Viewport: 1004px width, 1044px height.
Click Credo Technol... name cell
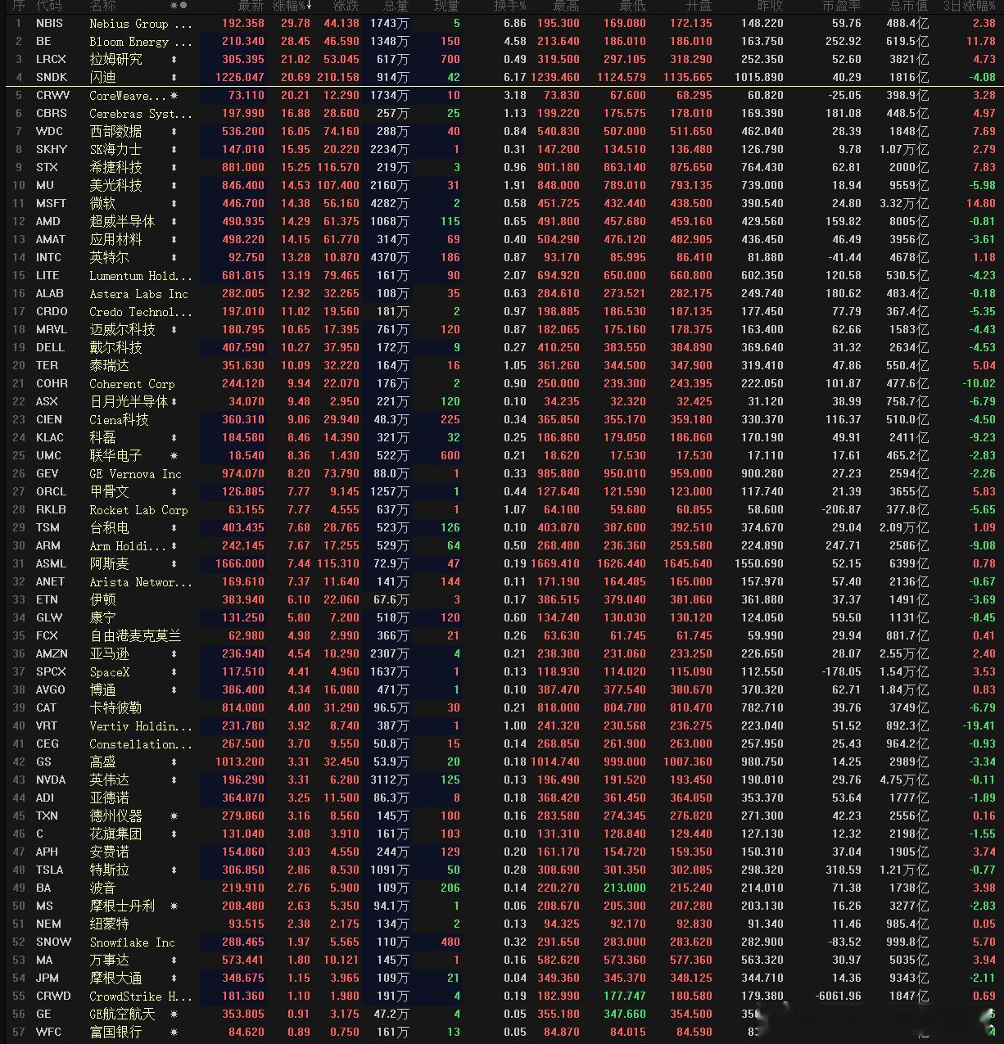(141, 312)
